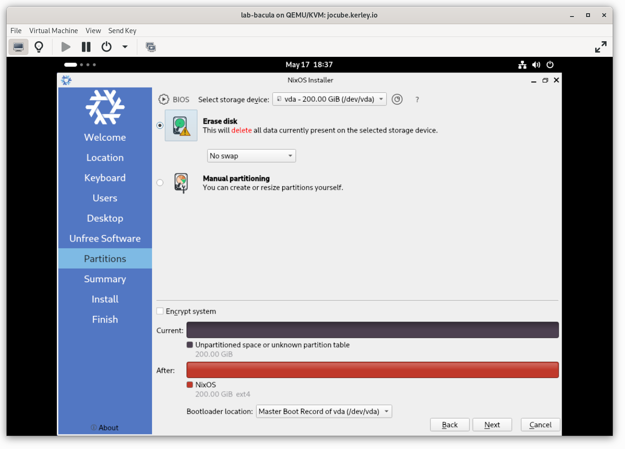Click the "200.00 GiB ext4" text
Image resolution: width=625 pixels, height=449 pixels.
click(223, 394)
